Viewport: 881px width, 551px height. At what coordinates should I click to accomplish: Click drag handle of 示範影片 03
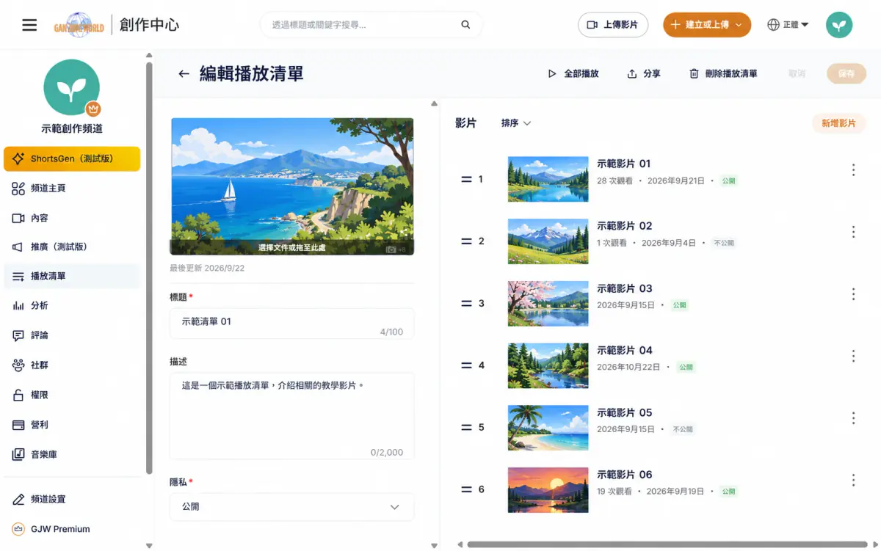(466, 303)
